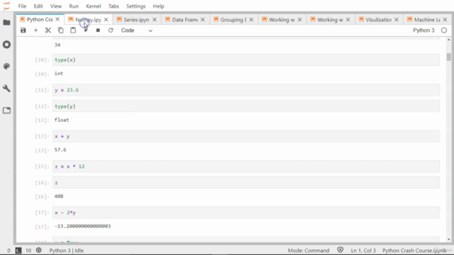Open the File Browser sidebar panel

(6, 23)
